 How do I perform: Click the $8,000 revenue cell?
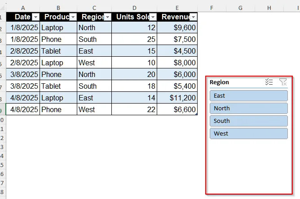pos(177,63)
